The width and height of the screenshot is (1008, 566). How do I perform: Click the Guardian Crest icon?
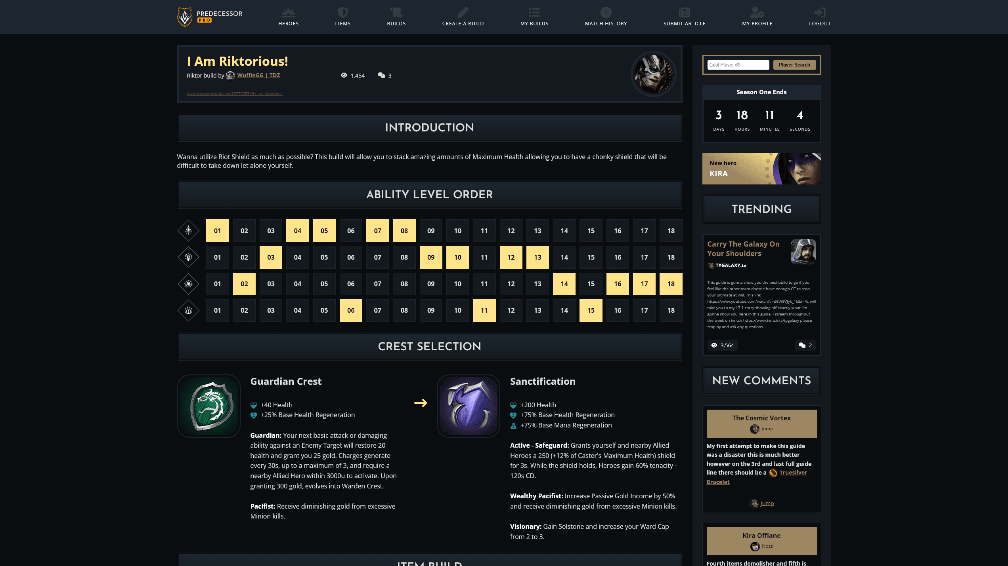[x=209, y=406]
